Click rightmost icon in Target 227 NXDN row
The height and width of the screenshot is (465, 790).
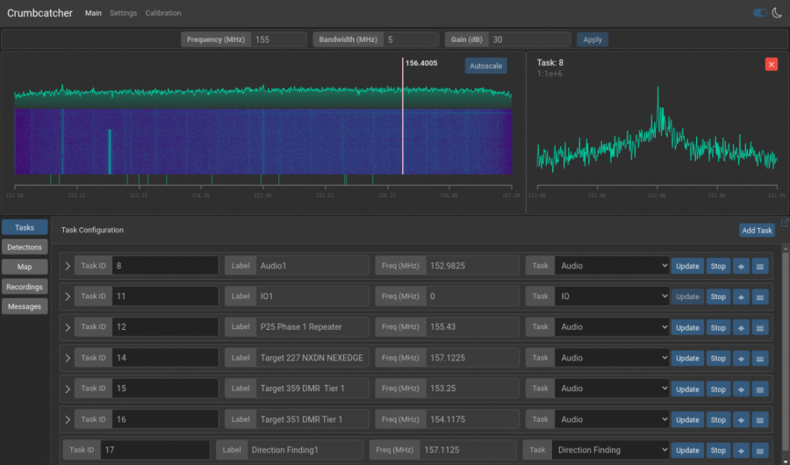[x=760, y=358]
